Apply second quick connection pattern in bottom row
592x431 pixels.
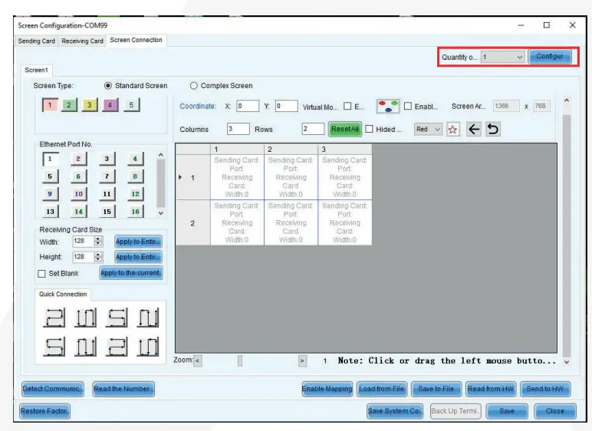(85, 347)
